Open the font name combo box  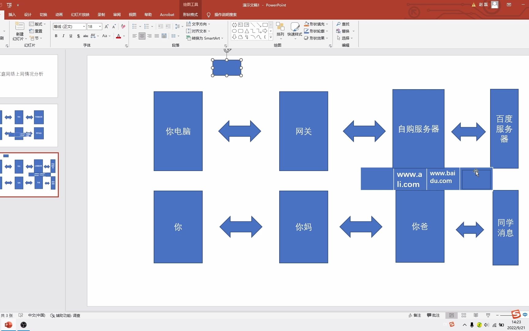pyautogui.click(x=69, y=27)
